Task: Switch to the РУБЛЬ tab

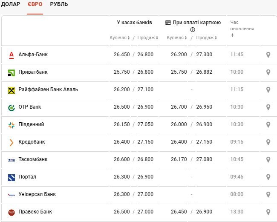Action: [x=59, y=4]
